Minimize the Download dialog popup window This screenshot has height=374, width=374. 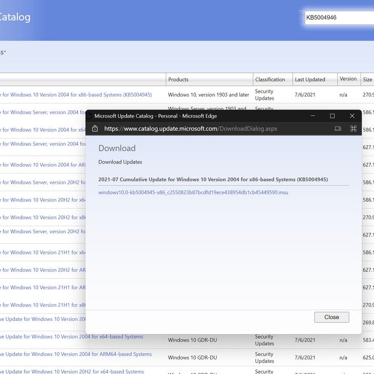pyautogui.click(x=313, y=116)
